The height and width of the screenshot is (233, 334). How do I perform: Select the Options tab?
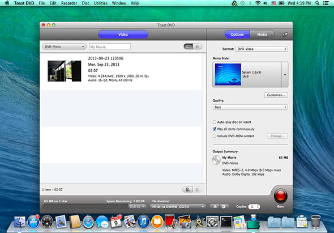point(237,35)
